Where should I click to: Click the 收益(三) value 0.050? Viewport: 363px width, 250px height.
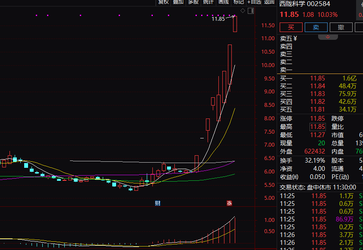point(317,177)
